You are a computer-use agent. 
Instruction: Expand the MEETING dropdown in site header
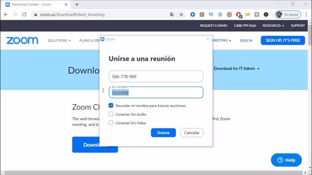tap(222, 40)
